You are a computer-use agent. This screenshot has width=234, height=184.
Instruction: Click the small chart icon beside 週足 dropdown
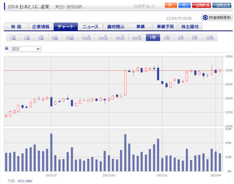pyautogui.click(x=6, y=48)
